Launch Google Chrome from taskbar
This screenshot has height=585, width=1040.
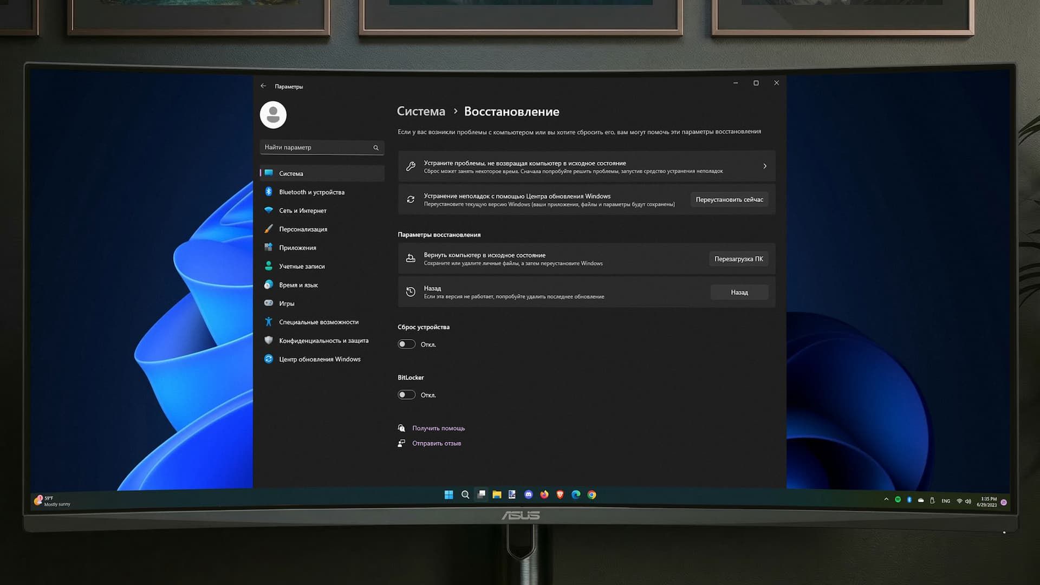tap(592, 495)
